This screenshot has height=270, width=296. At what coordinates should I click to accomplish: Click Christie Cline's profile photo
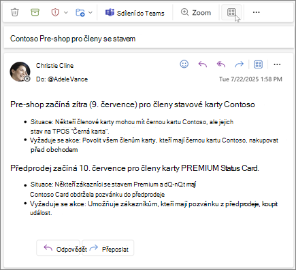tap(20, 71)
